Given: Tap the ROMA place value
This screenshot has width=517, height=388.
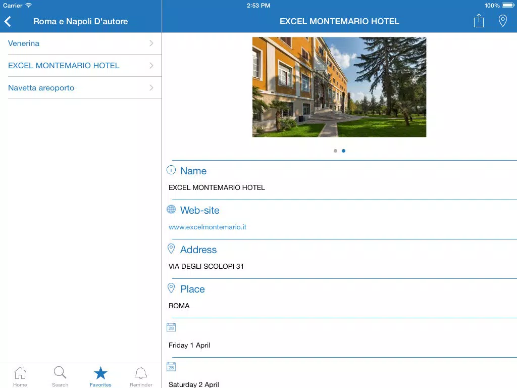Looking at the screenshot, I should tap(179, 306).
